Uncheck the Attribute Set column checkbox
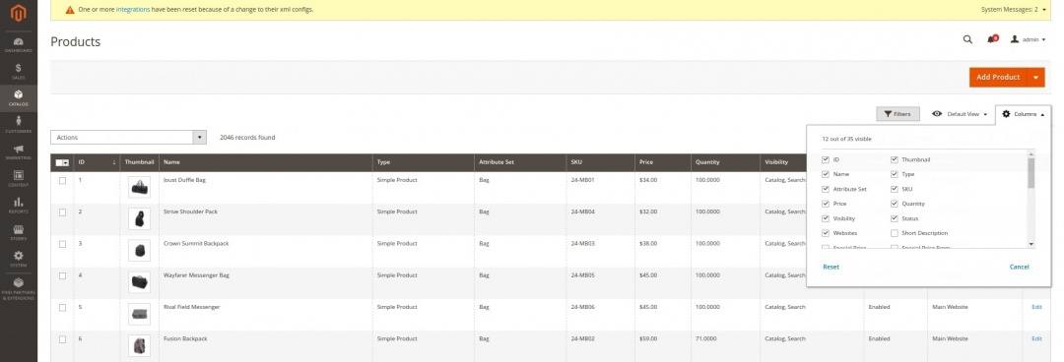This screenshot has height=362, width=1064. click(x=826, y=189)
